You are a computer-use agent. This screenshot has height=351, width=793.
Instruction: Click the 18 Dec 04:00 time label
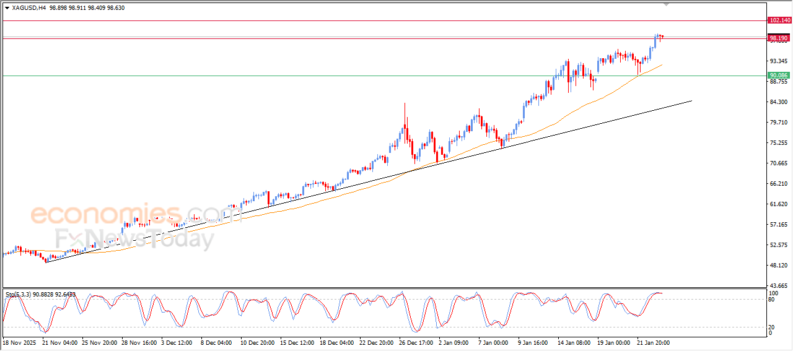pos(338,342)
